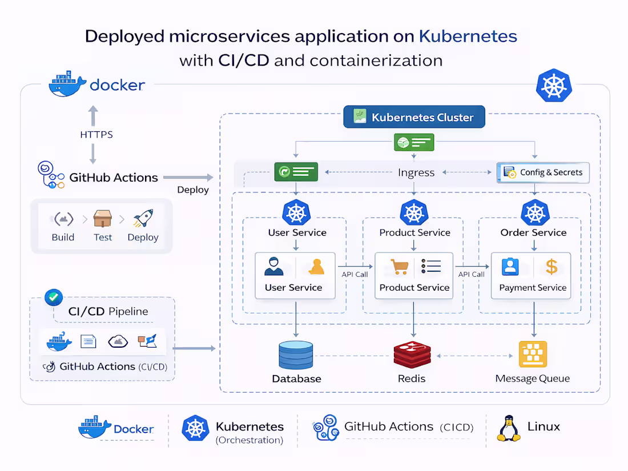Click the Docker whale icon top left
This screenshot has width=628, height=471.
click(66, 84)
